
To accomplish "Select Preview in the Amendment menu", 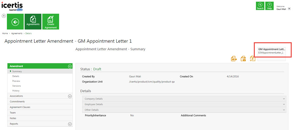I will (x=16, y=81).
